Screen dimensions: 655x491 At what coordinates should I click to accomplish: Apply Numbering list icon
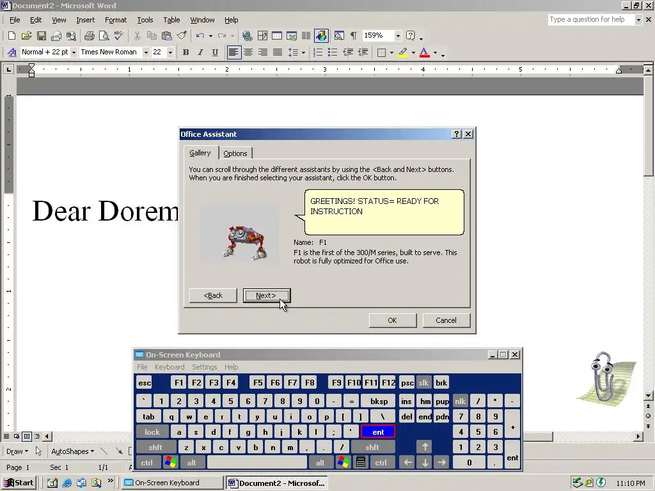coord(318,52)
